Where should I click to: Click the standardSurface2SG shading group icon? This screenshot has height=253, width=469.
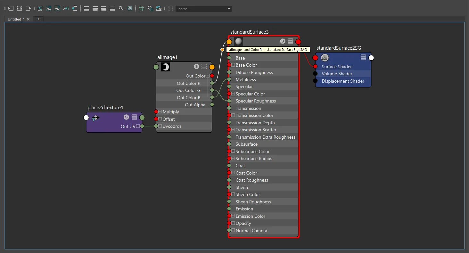click(x=325, y=58)
